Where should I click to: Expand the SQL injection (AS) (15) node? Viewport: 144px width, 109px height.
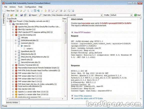pos(13,89)
